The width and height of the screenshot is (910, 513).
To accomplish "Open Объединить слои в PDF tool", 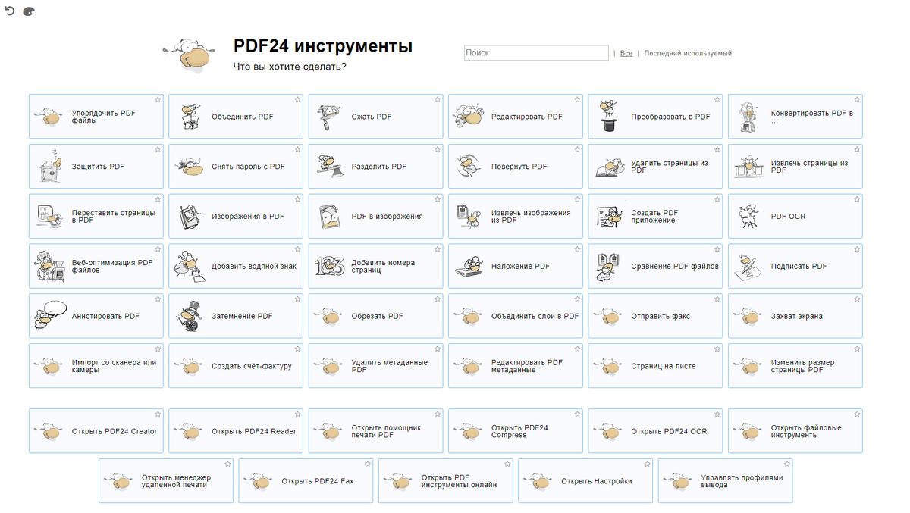I will pos(516,316).
